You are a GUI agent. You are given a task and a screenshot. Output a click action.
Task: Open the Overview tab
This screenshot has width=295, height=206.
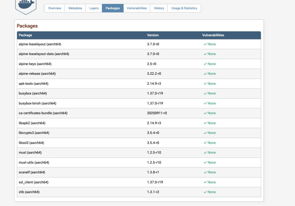pos(55,8)
